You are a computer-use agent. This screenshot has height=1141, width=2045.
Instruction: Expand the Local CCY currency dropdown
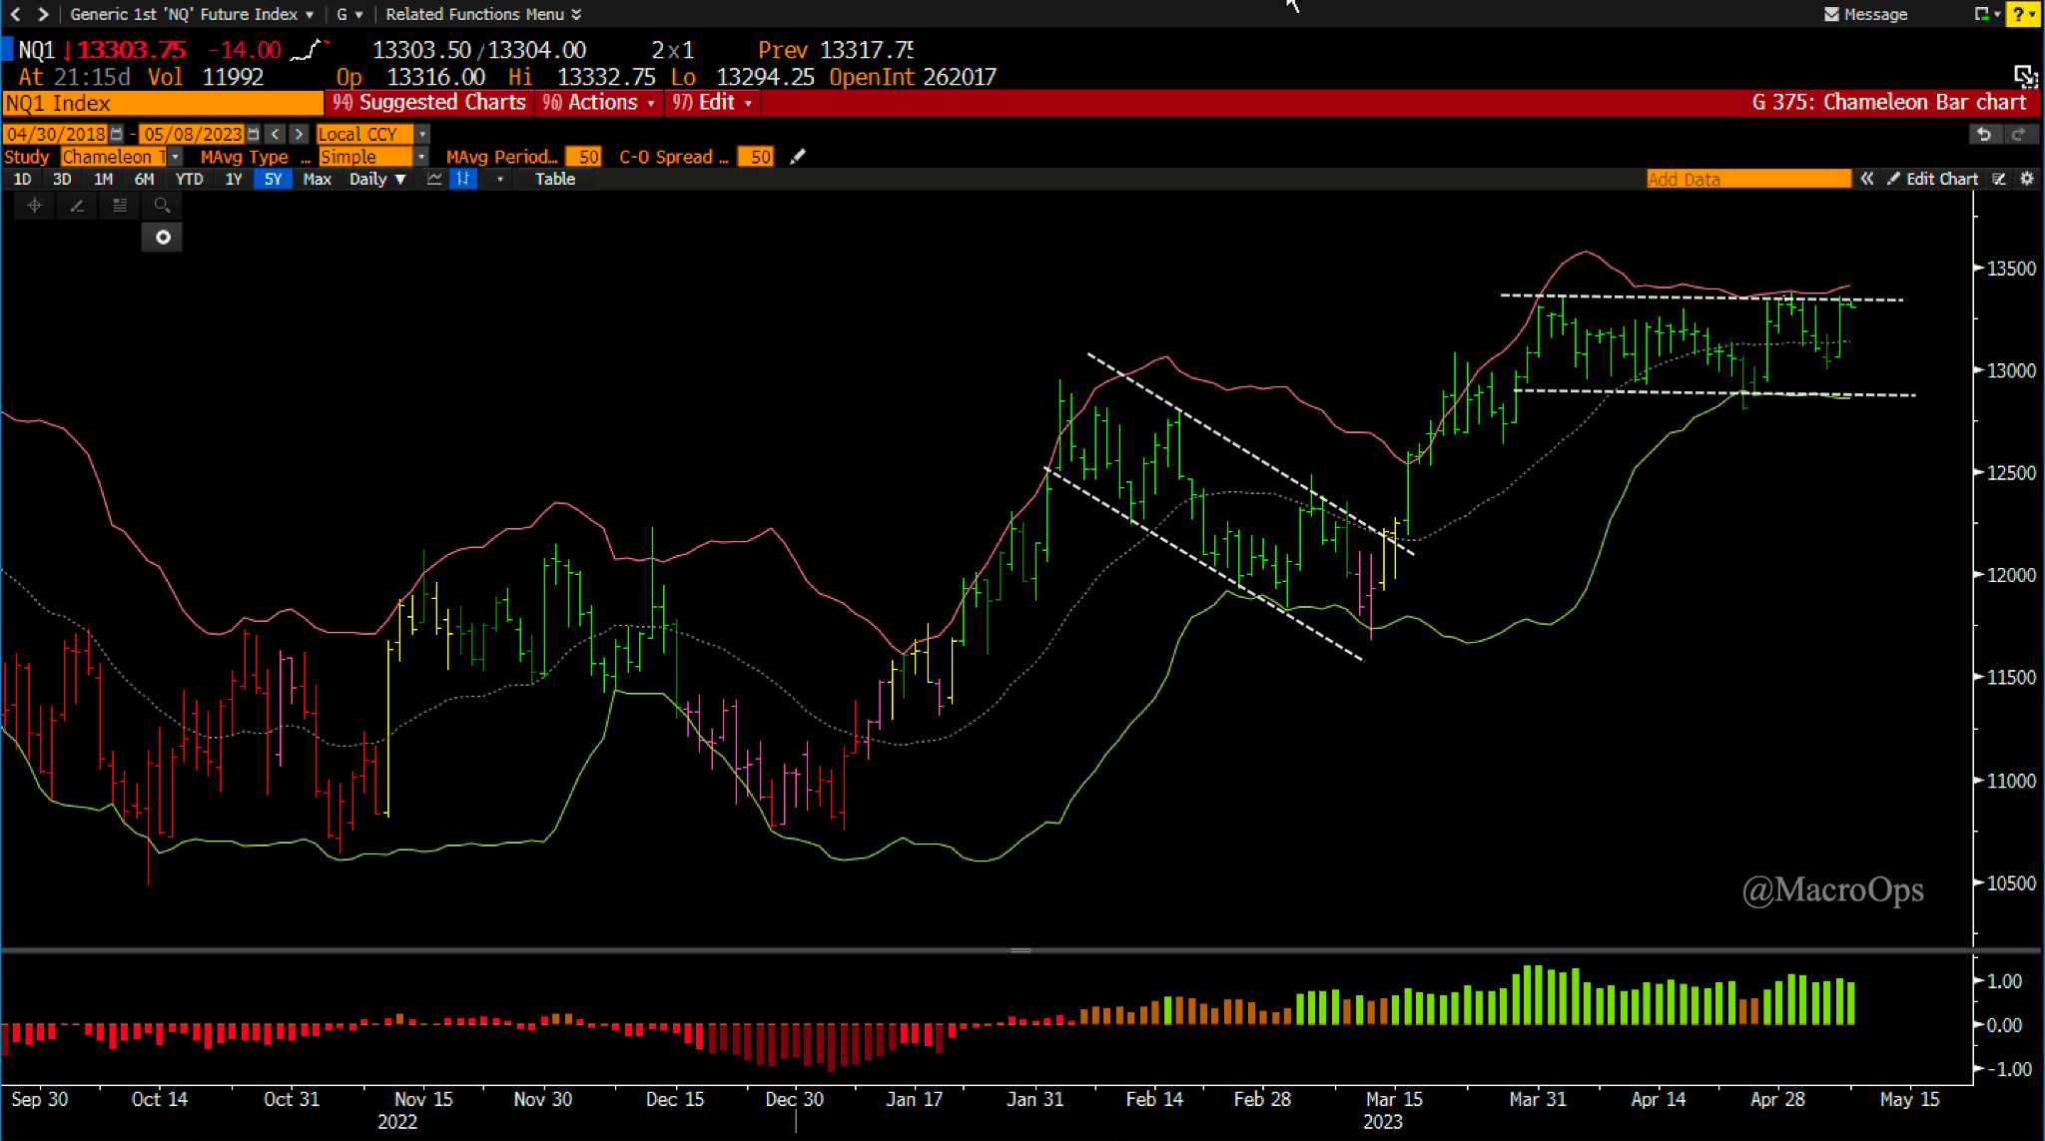tap(423, 134)
